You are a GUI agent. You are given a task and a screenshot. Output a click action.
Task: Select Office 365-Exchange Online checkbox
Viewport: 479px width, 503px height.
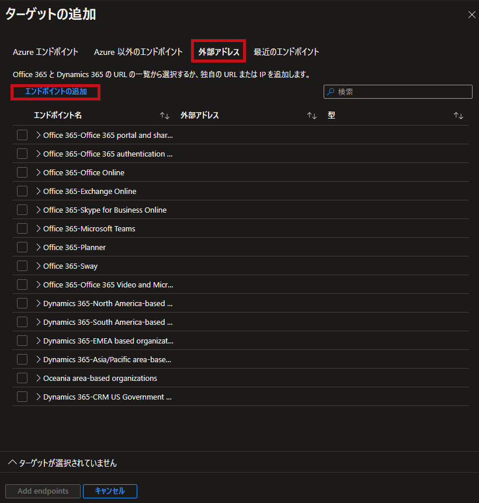(x=22, y=191)
